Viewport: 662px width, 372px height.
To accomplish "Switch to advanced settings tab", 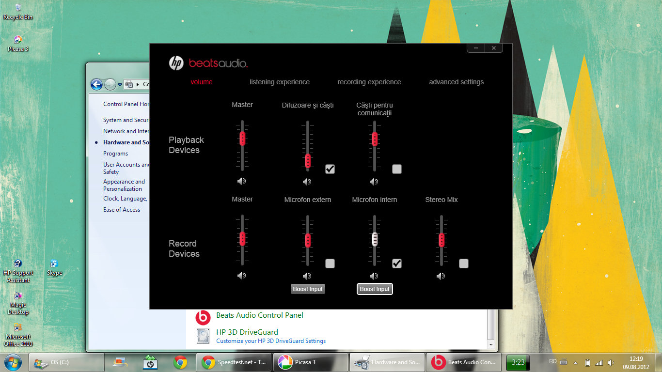I will [x=457, y=82].
